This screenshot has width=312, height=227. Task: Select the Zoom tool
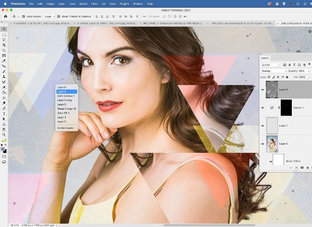pos(4,135)
